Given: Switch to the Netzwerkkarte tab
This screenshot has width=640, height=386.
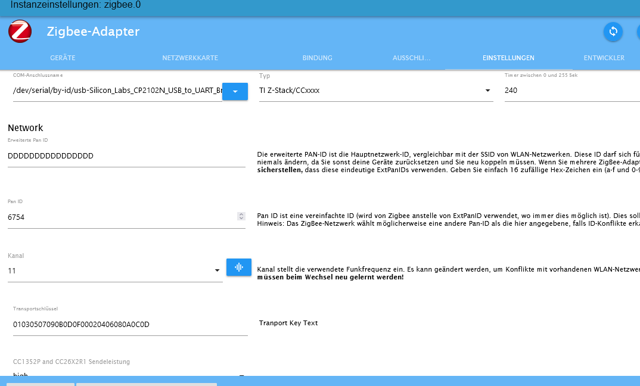Looking at the screenshot, I should [190, 58].
